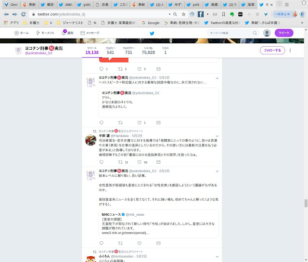Screen dimensions: 308x262
Task: Open the リスト tab showing 1
Action: (166, 51)
